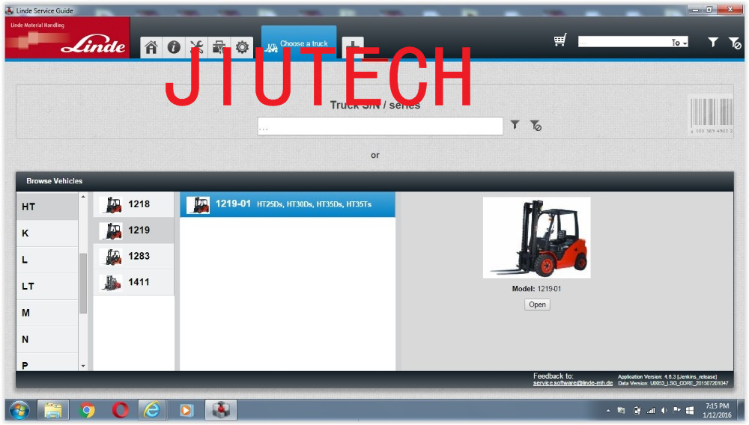Type in the Truck S/N input field

pos(380,126)
